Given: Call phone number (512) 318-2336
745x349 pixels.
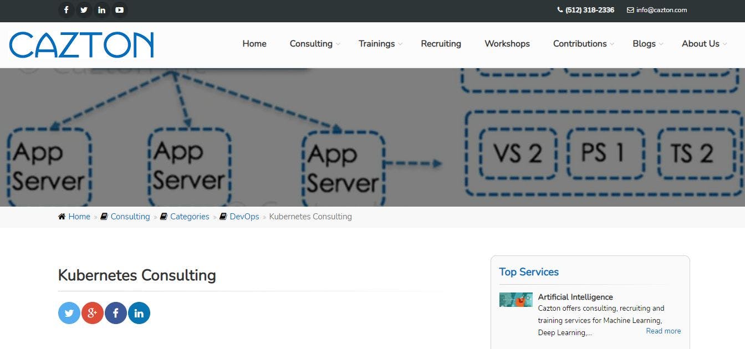Looking at the screenshot, I should click(x=590, y=10).
